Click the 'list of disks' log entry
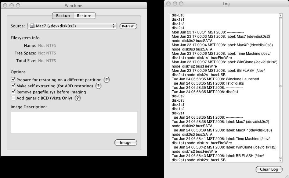Screen dimensions: 289x178 click(208, 83)
